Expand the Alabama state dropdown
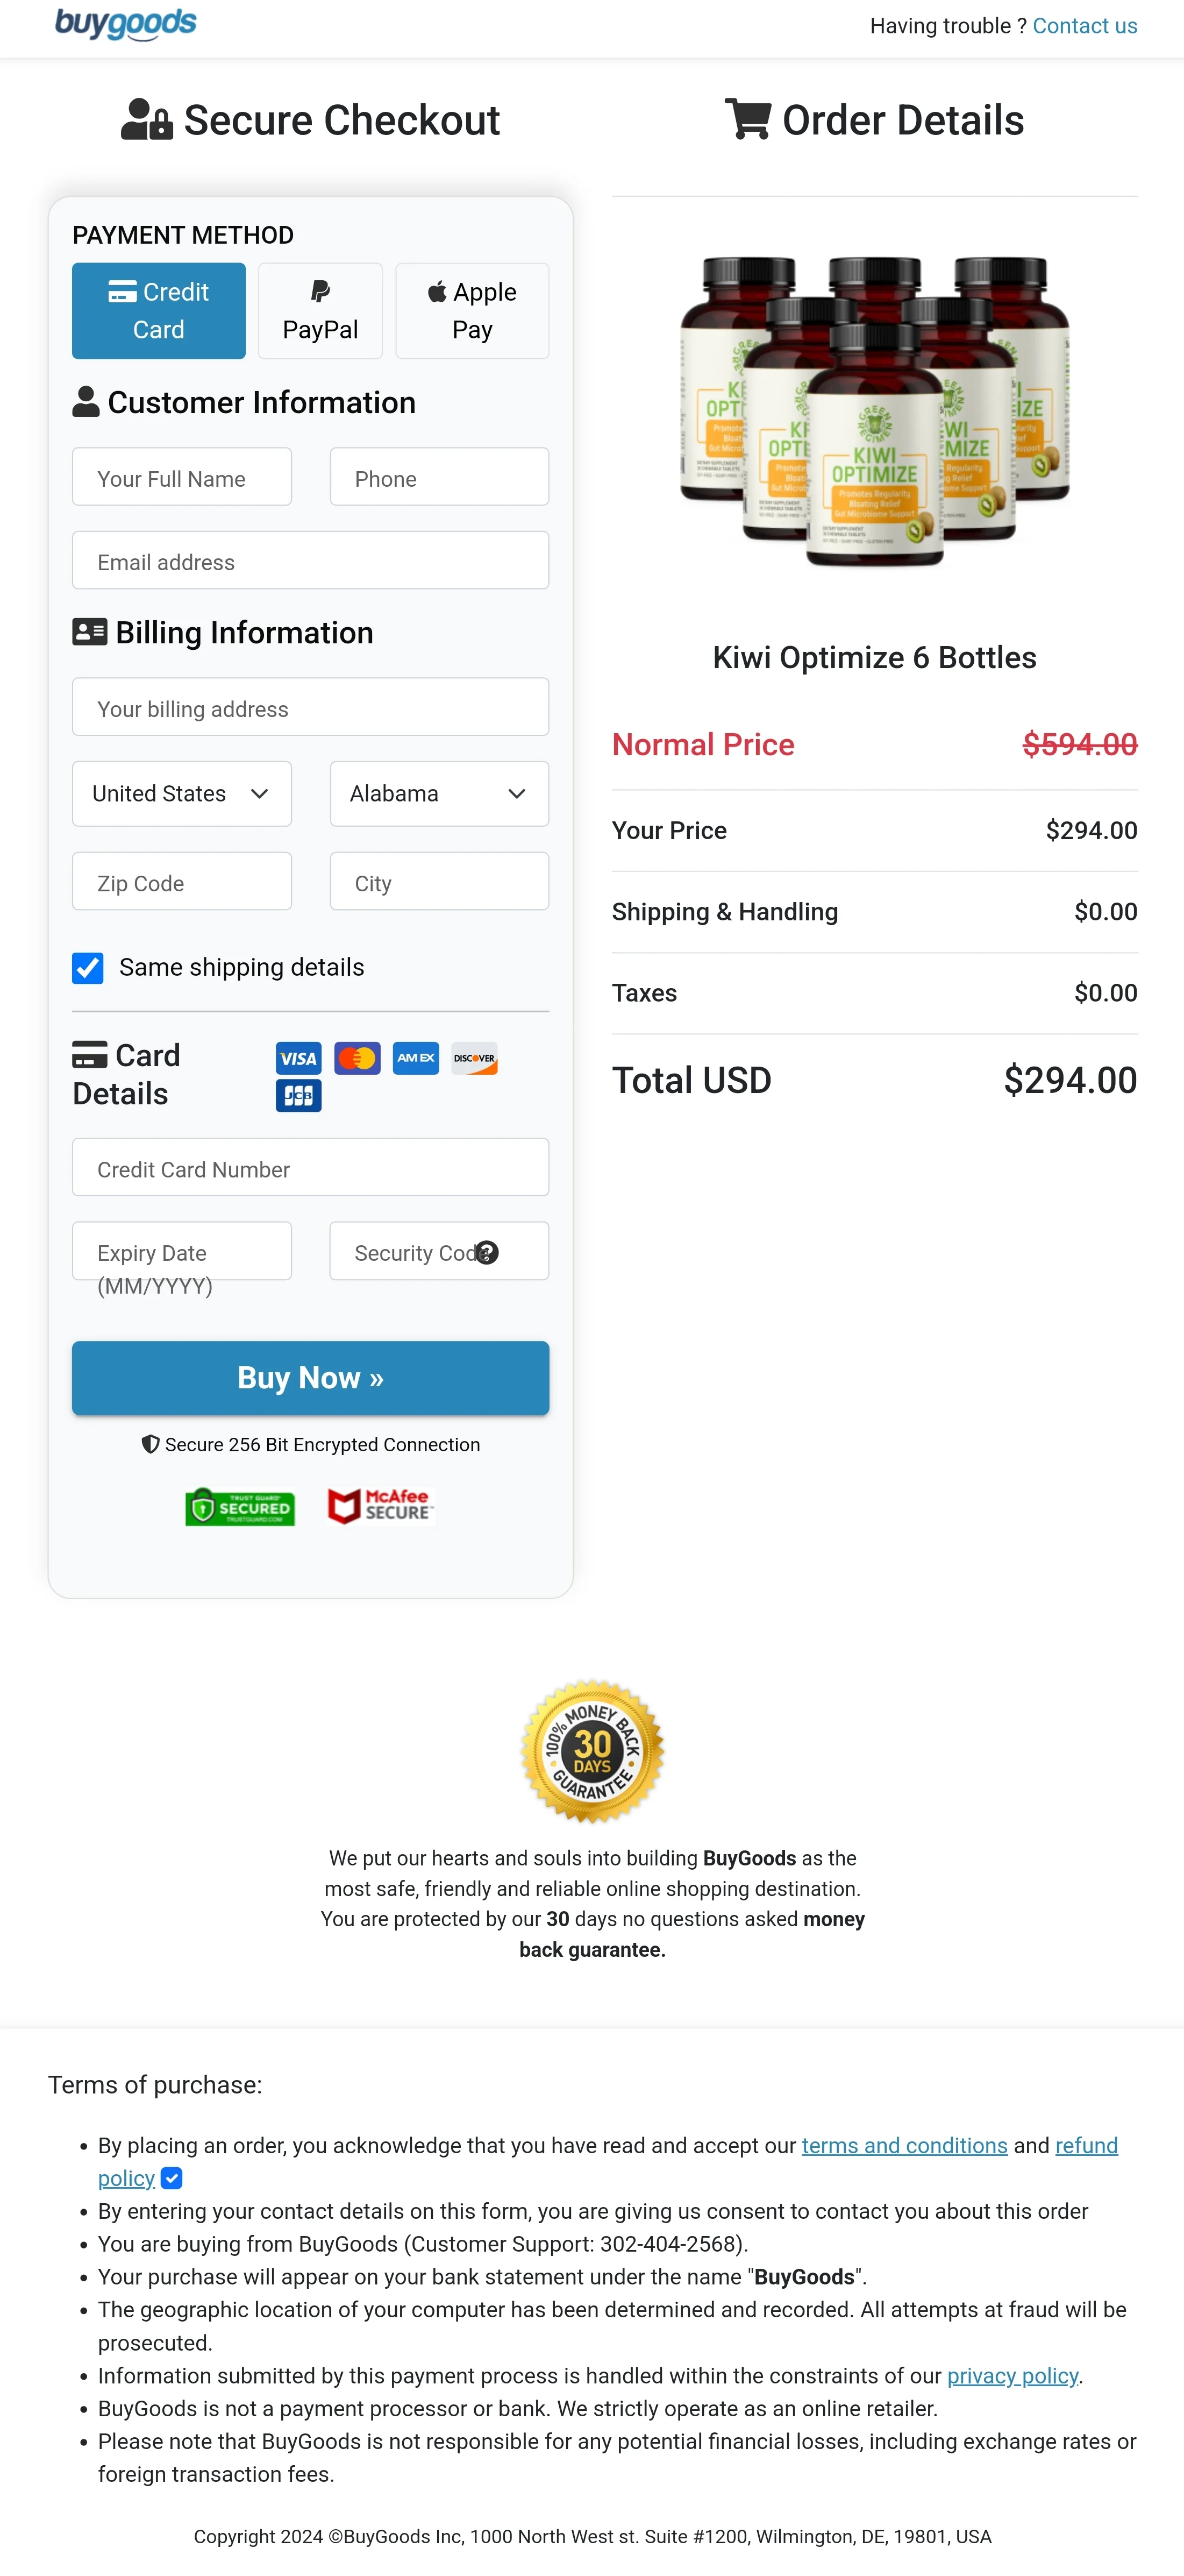This screenshot has height=2576, width=1184. (438, 793)
